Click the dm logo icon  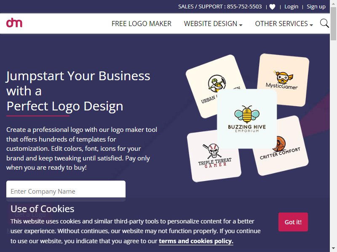14,23
